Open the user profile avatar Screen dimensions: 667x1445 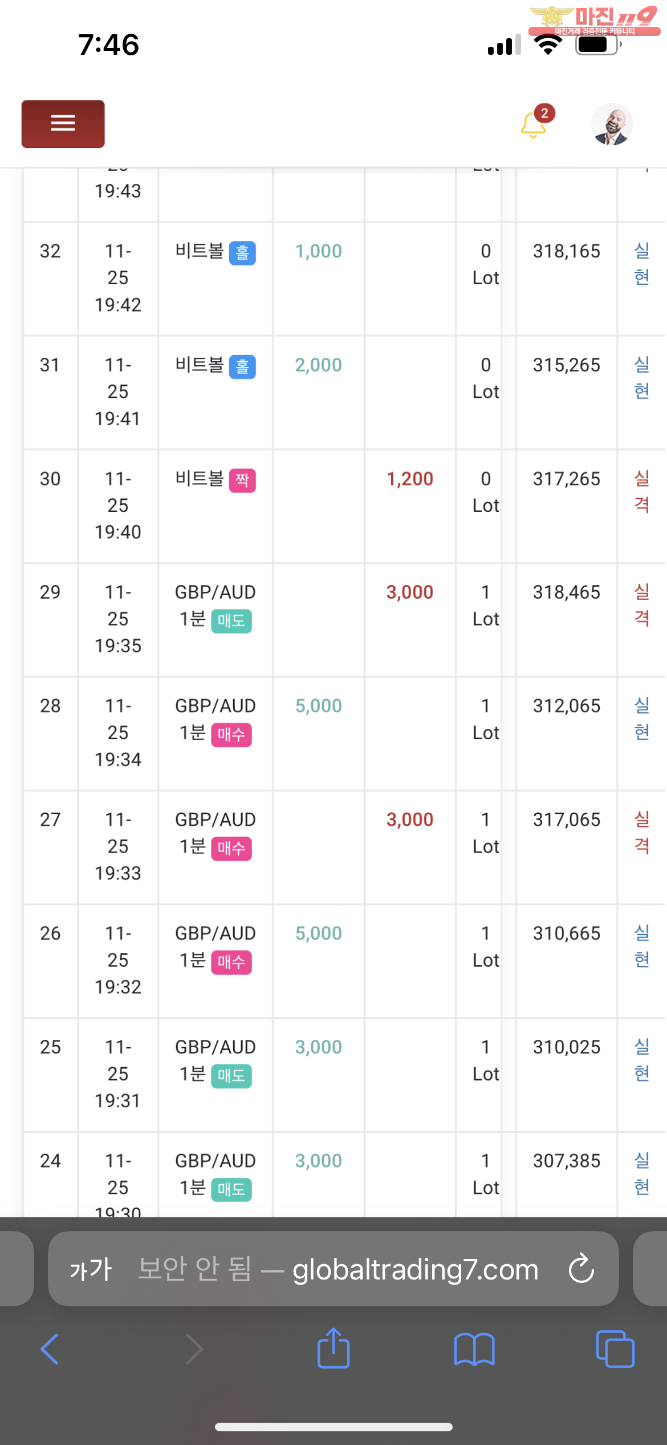coord(612,124)
